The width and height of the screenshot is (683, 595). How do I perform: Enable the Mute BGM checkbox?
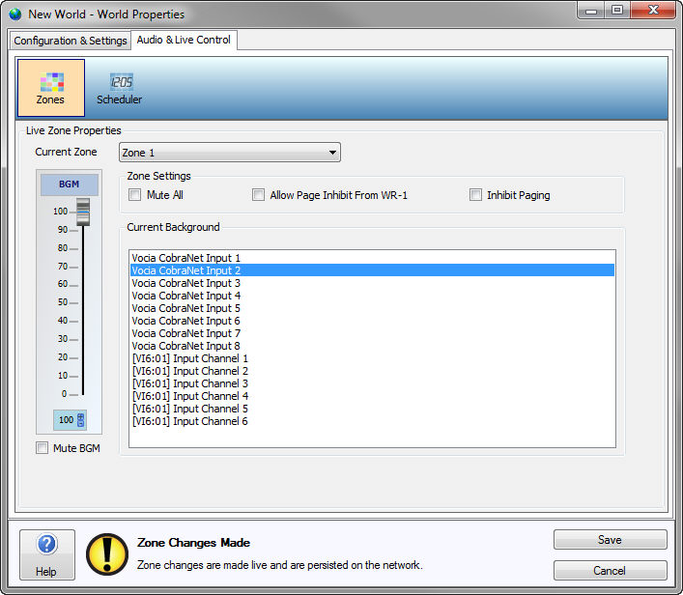(x=42, y=448)
